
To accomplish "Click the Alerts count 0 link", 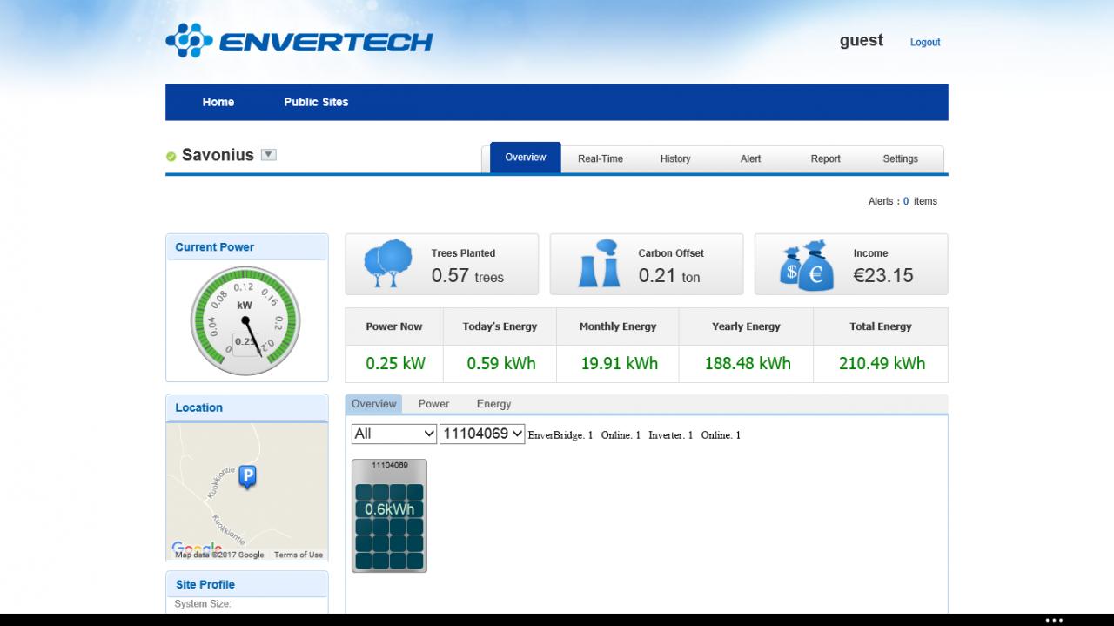I will pos(906,201).
